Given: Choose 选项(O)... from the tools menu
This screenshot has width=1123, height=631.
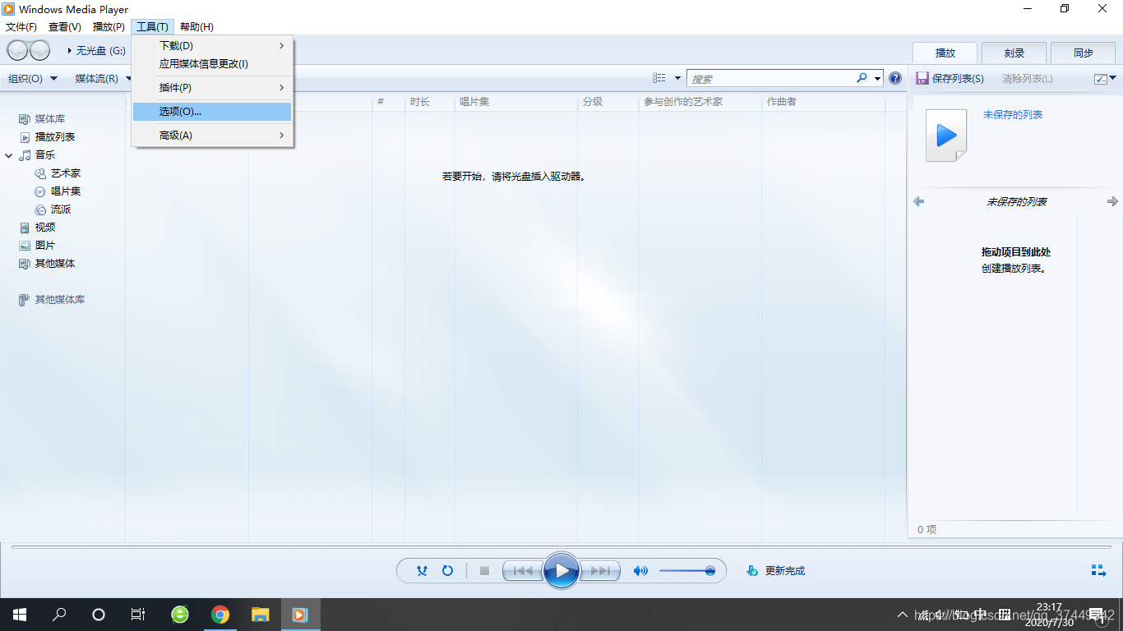Looking at the screenshot, I should point(212,112).
